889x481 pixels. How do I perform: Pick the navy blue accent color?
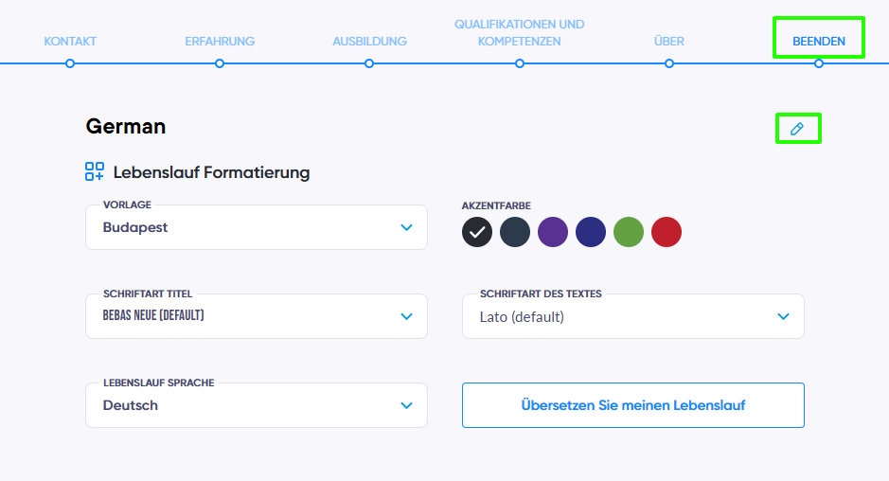click(591, 232)
